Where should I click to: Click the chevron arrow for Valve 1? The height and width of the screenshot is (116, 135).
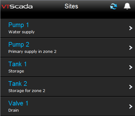131,106
